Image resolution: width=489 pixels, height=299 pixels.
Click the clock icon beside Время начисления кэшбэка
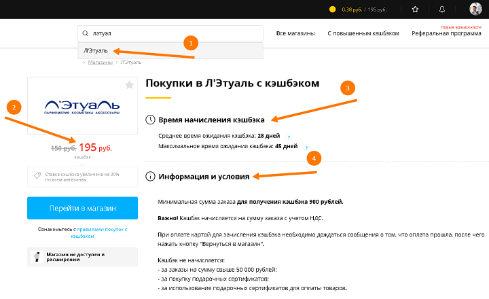coord(150,120)
